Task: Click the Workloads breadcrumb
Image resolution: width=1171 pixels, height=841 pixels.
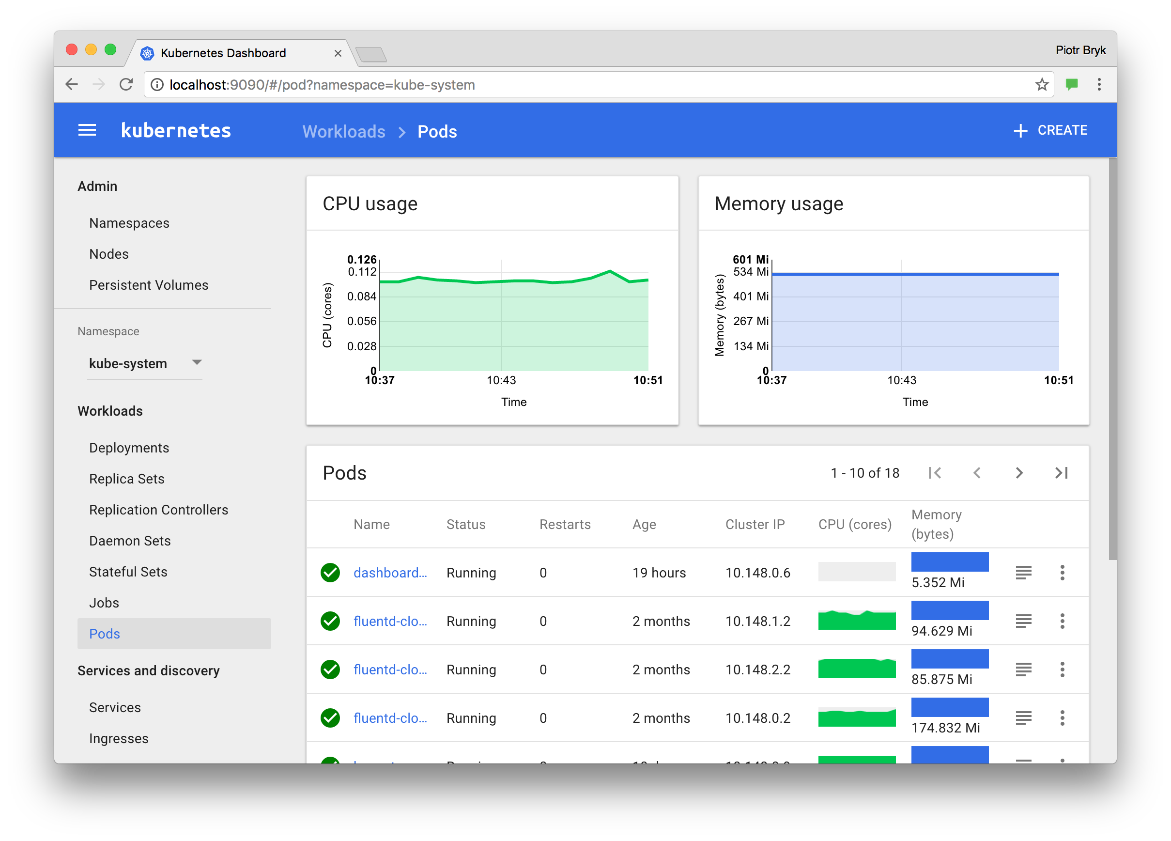Action: point(344,131)
